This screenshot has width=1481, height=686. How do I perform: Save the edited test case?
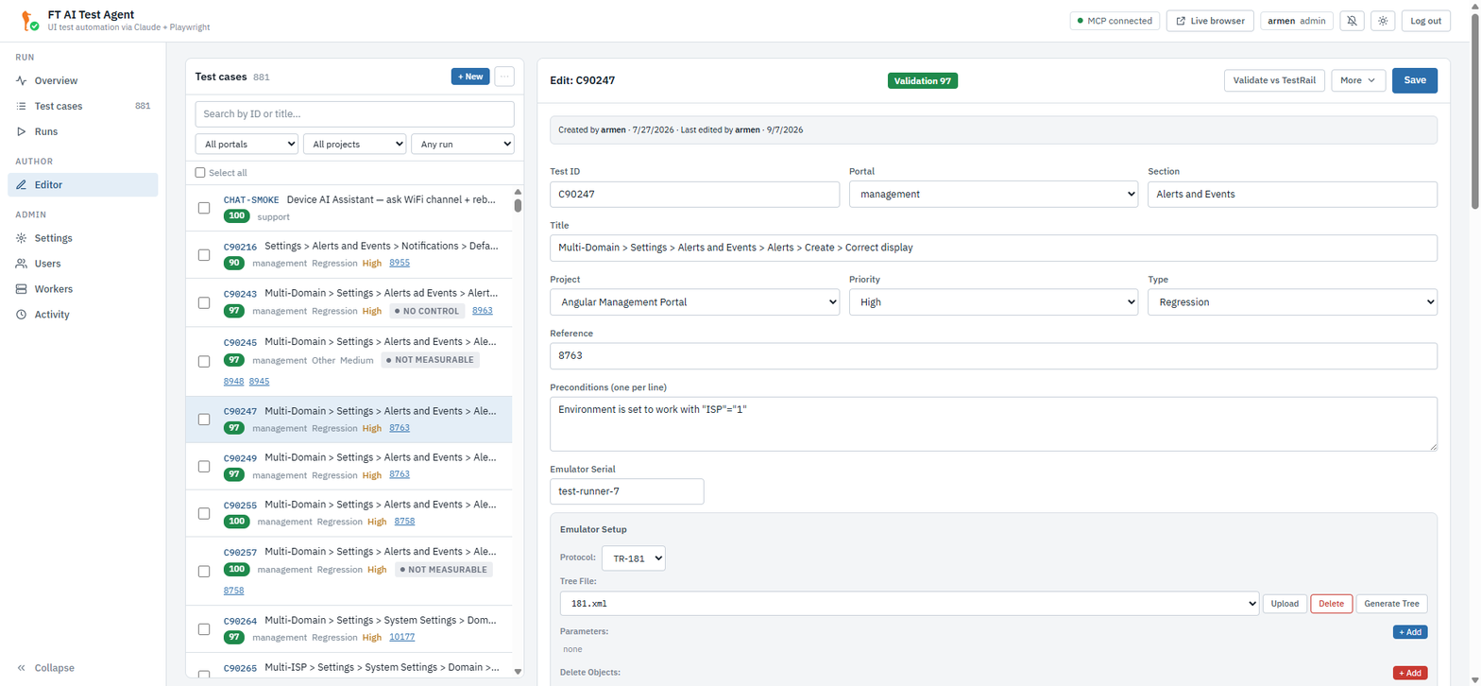[x=1415, y=80]
